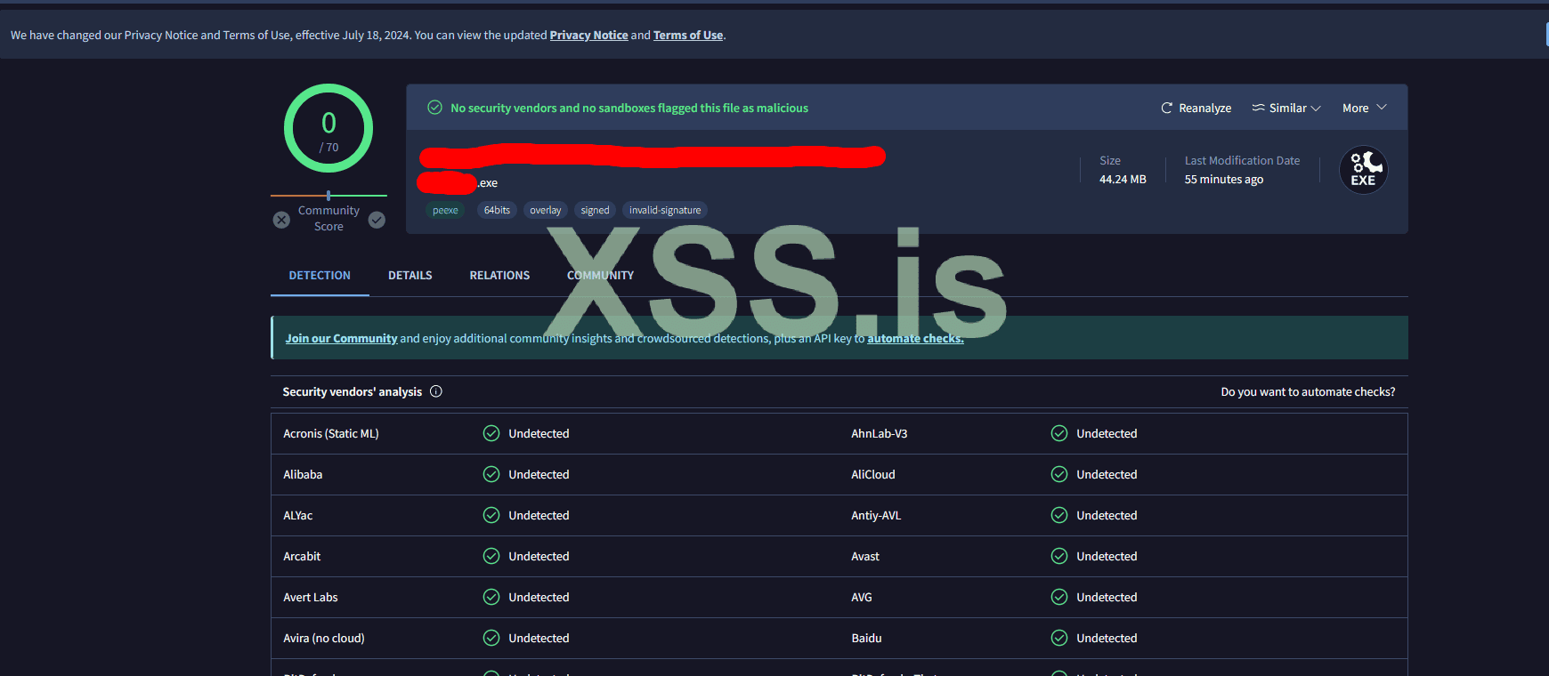Viewport: 1549px width, 676px height.
Task: Click the '55 minutes ago' modification time
Action: 1224,180
